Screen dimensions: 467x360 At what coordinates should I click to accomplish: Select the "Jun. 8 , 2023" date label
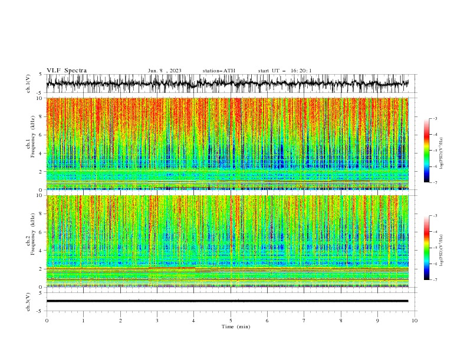(x=165, y=71)
